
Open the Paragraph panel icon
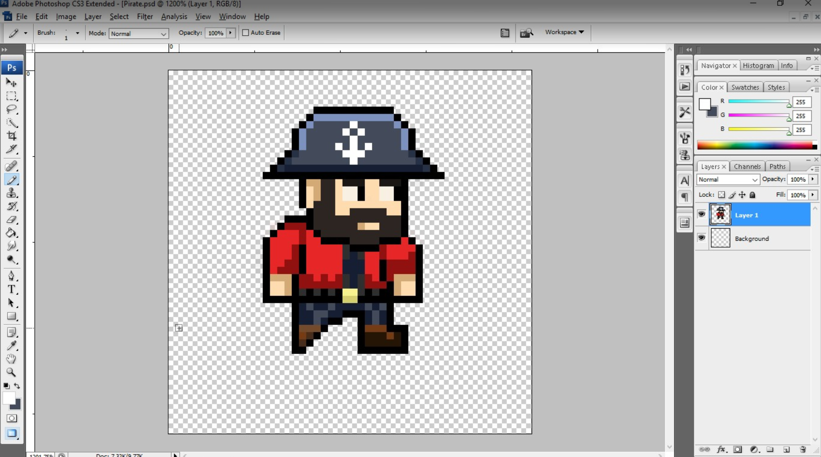[x=685, y=197]
